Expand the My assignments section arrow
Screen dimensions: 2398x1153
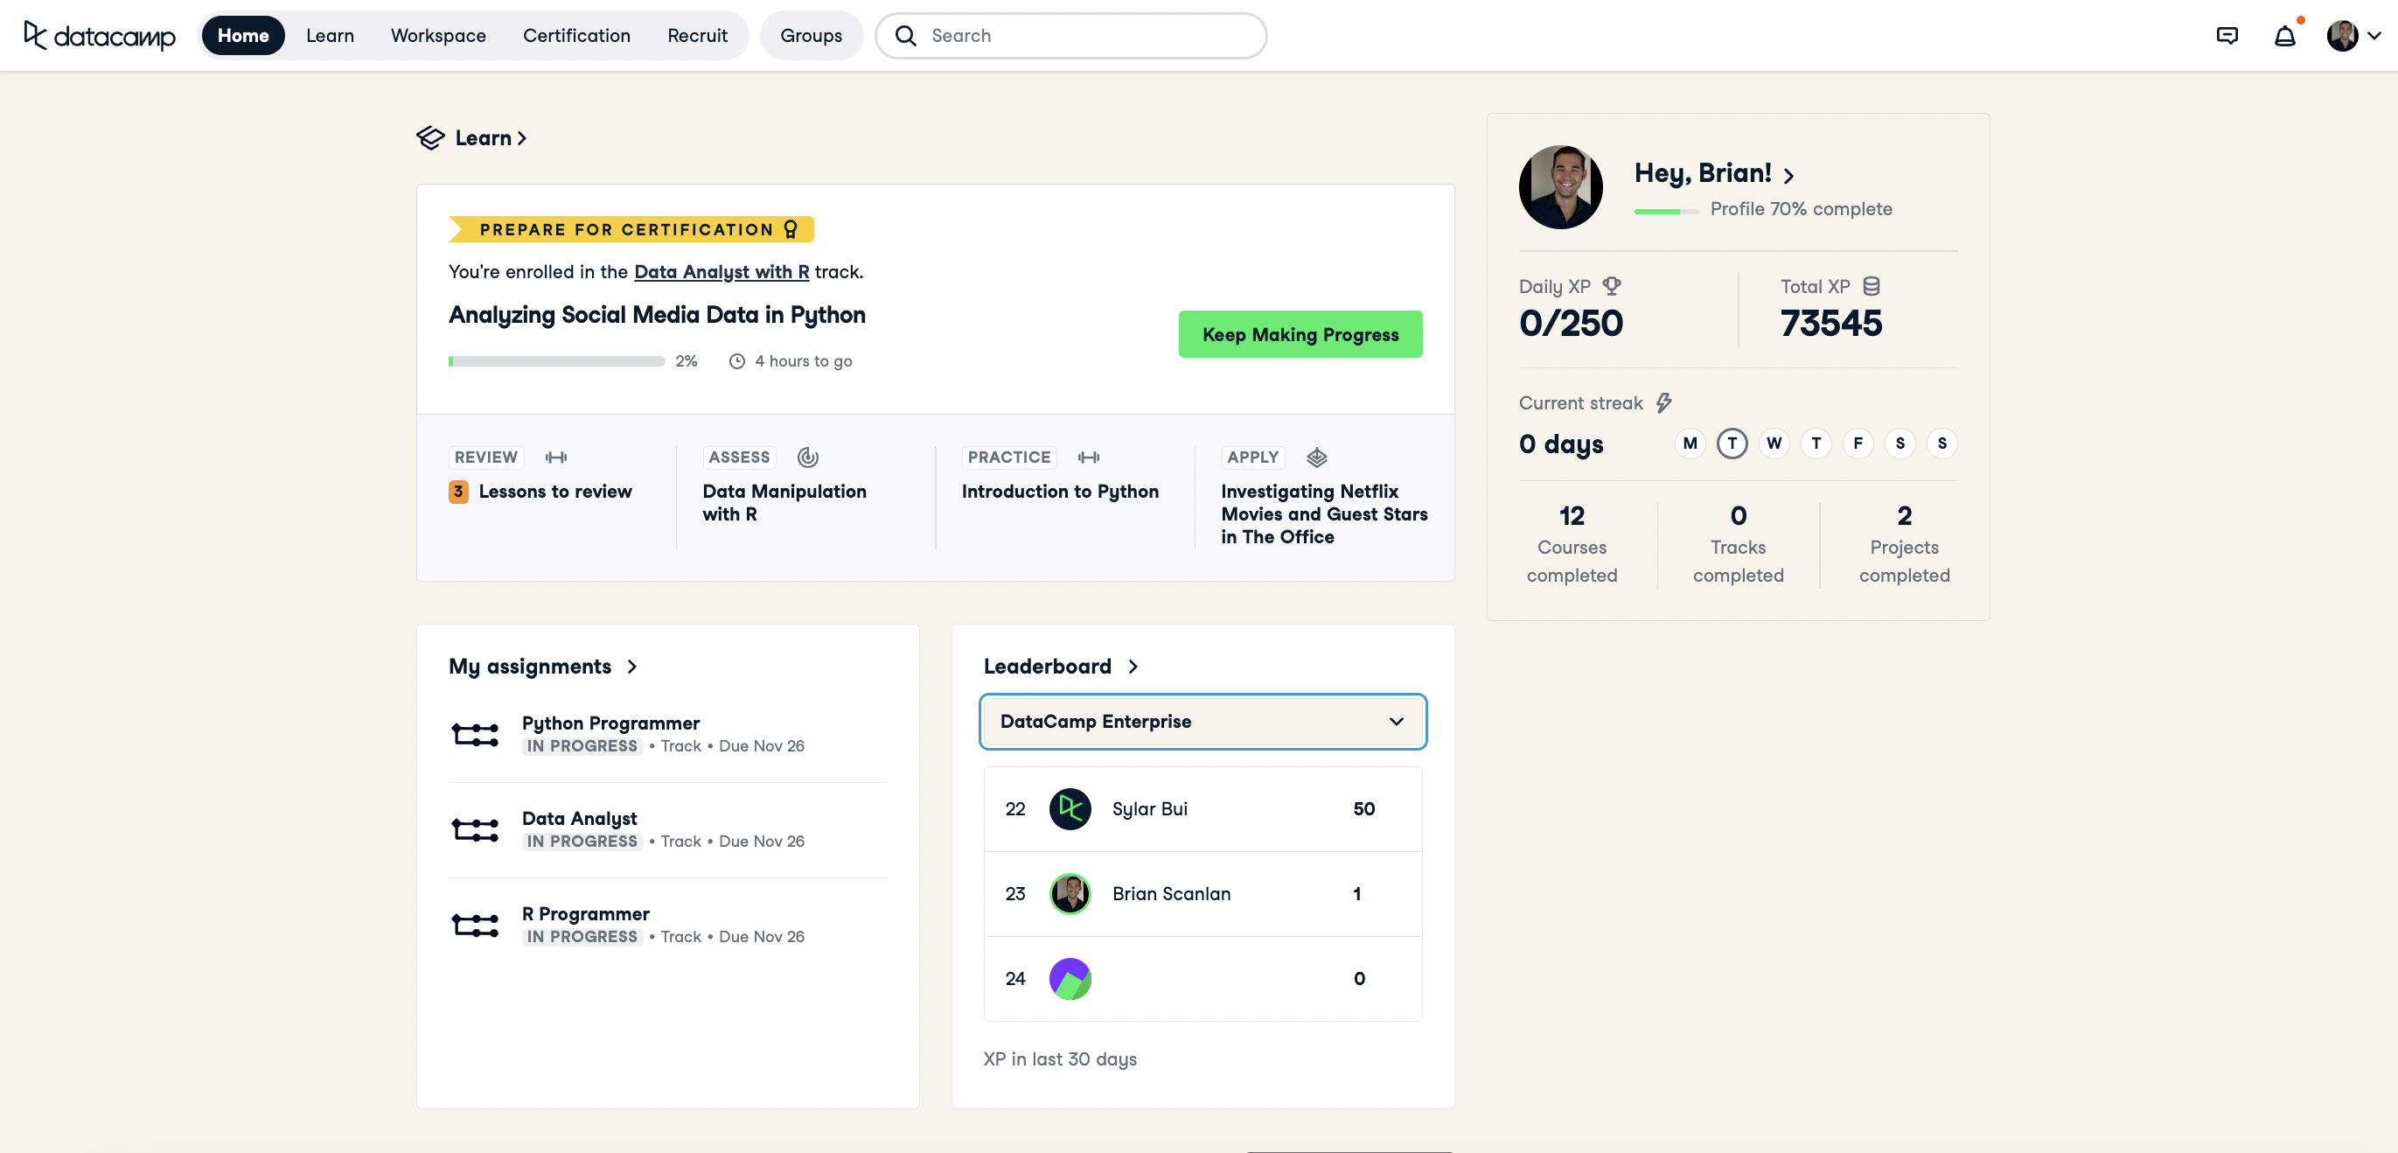pyautogui.click(x=633, y=667)
